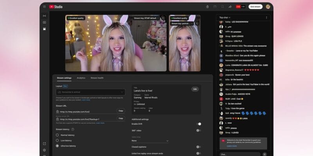Open Learn more link in chat welcome notice
Image resolution: width=313 pixels, height=156 pixels.
[232, 146]
